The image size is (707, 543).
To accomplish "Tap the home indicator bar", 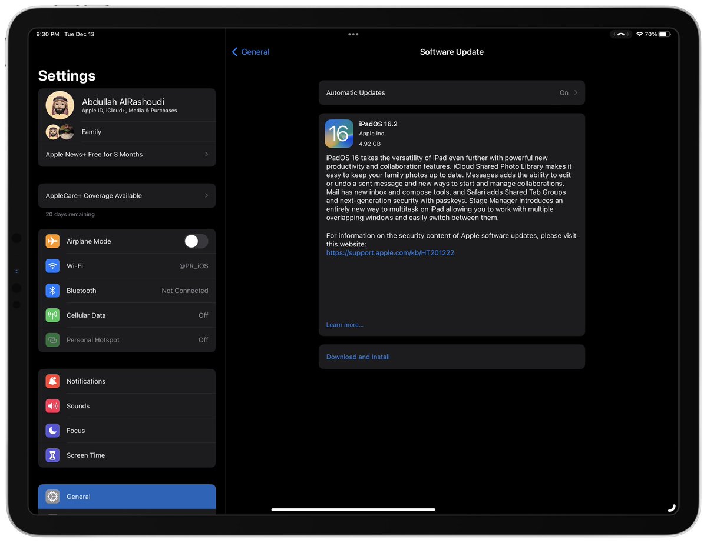I will point(353,509).
